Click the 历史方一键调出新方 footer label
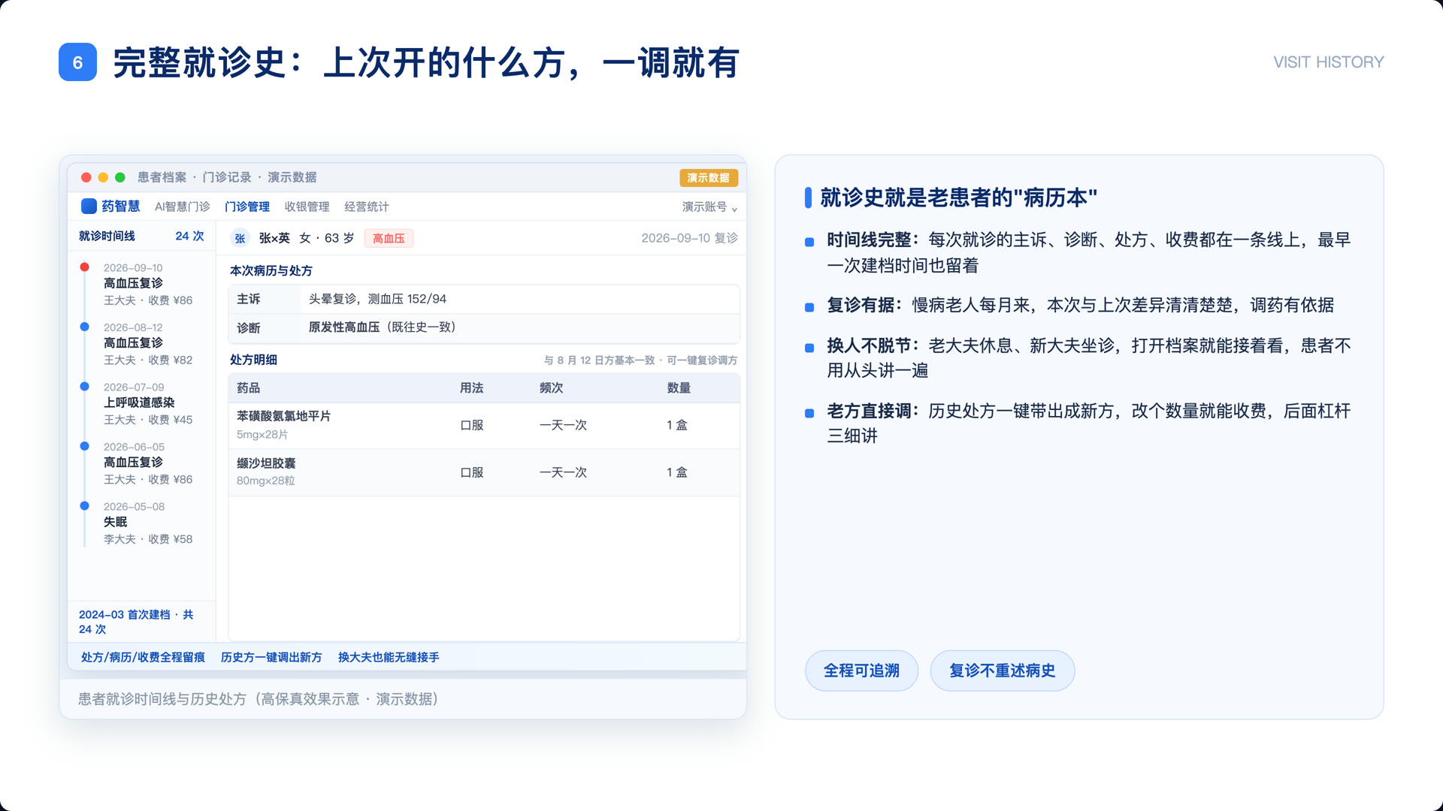This screenshot has height=811, width=1443. click(271, 657)
